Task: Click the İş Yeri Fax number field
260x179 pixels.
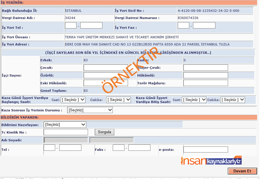Action: pyautogui.click(x=204, y=25)
